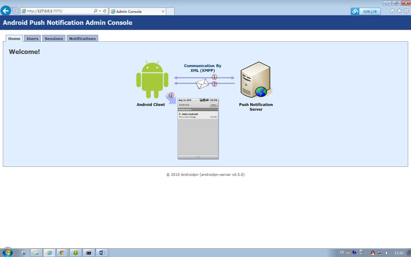Show hidden tray icons arrow
This screenshot has height=257, width=411.
tap(366, 253)
